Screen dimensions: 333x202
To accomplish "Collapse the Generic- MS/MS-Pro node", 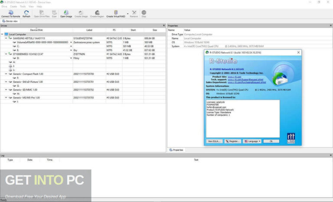I will [x=6, y=98].
